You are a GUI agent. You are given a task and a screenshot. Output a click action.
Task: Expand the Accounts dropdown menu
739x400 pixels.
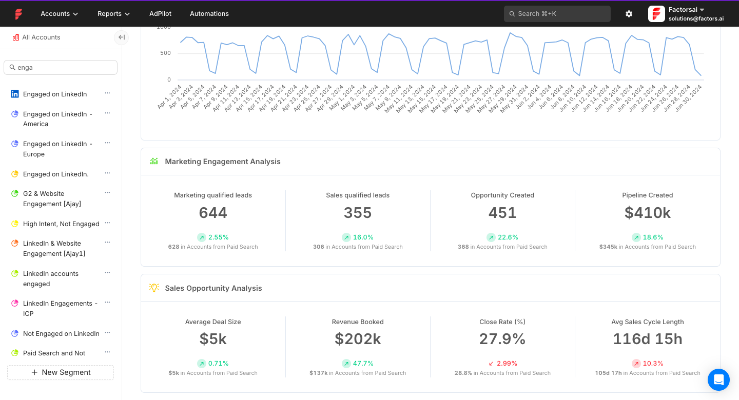(60, 14)
